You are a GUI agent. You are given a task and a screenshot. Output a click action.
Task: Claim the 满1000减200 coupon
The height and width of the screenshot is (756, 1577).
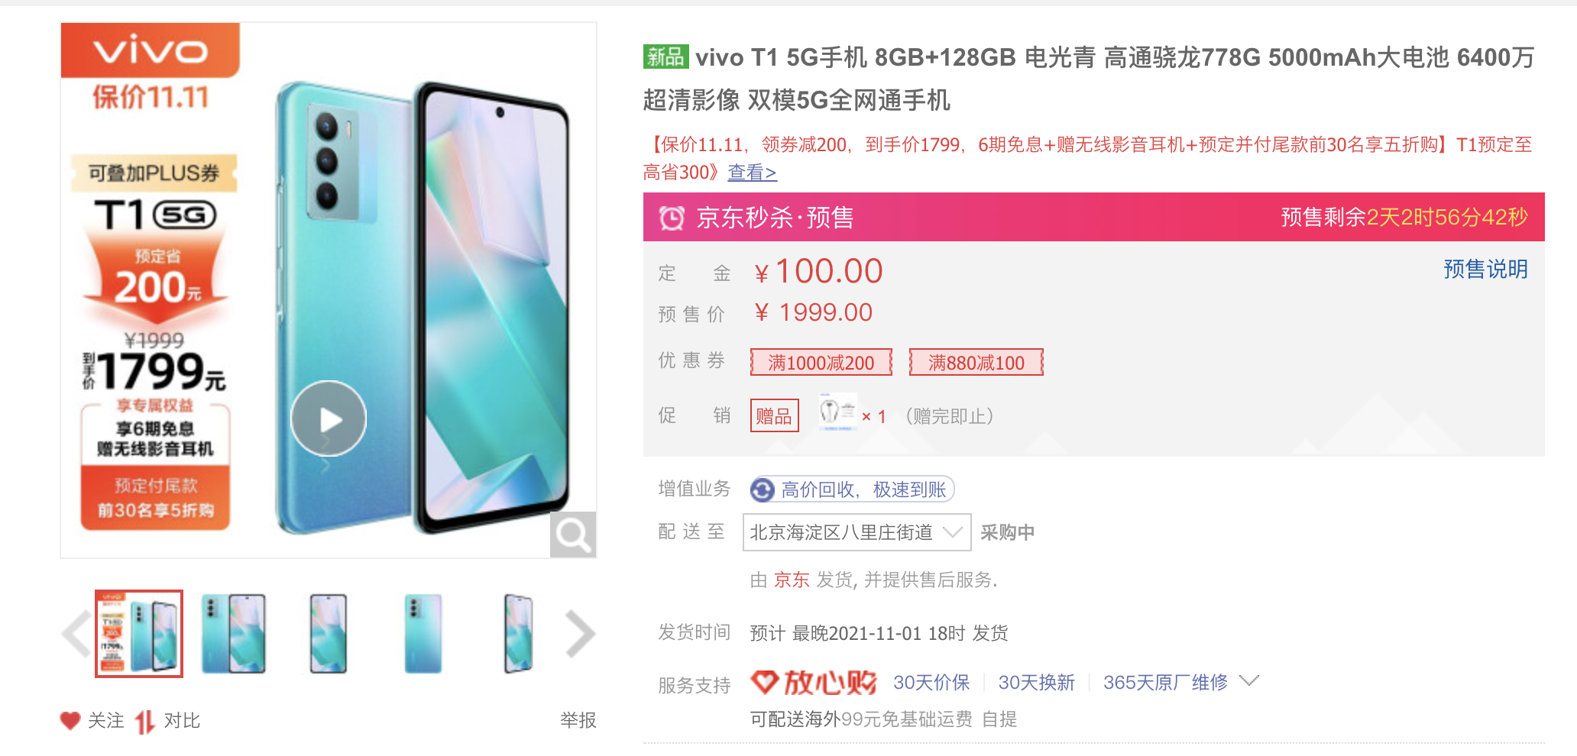coord(821,362)
